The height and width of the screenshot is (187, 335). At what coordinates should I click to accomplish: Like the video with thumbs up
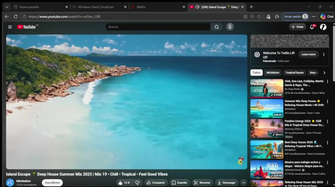pyautogui.click(x=124, y=183)
